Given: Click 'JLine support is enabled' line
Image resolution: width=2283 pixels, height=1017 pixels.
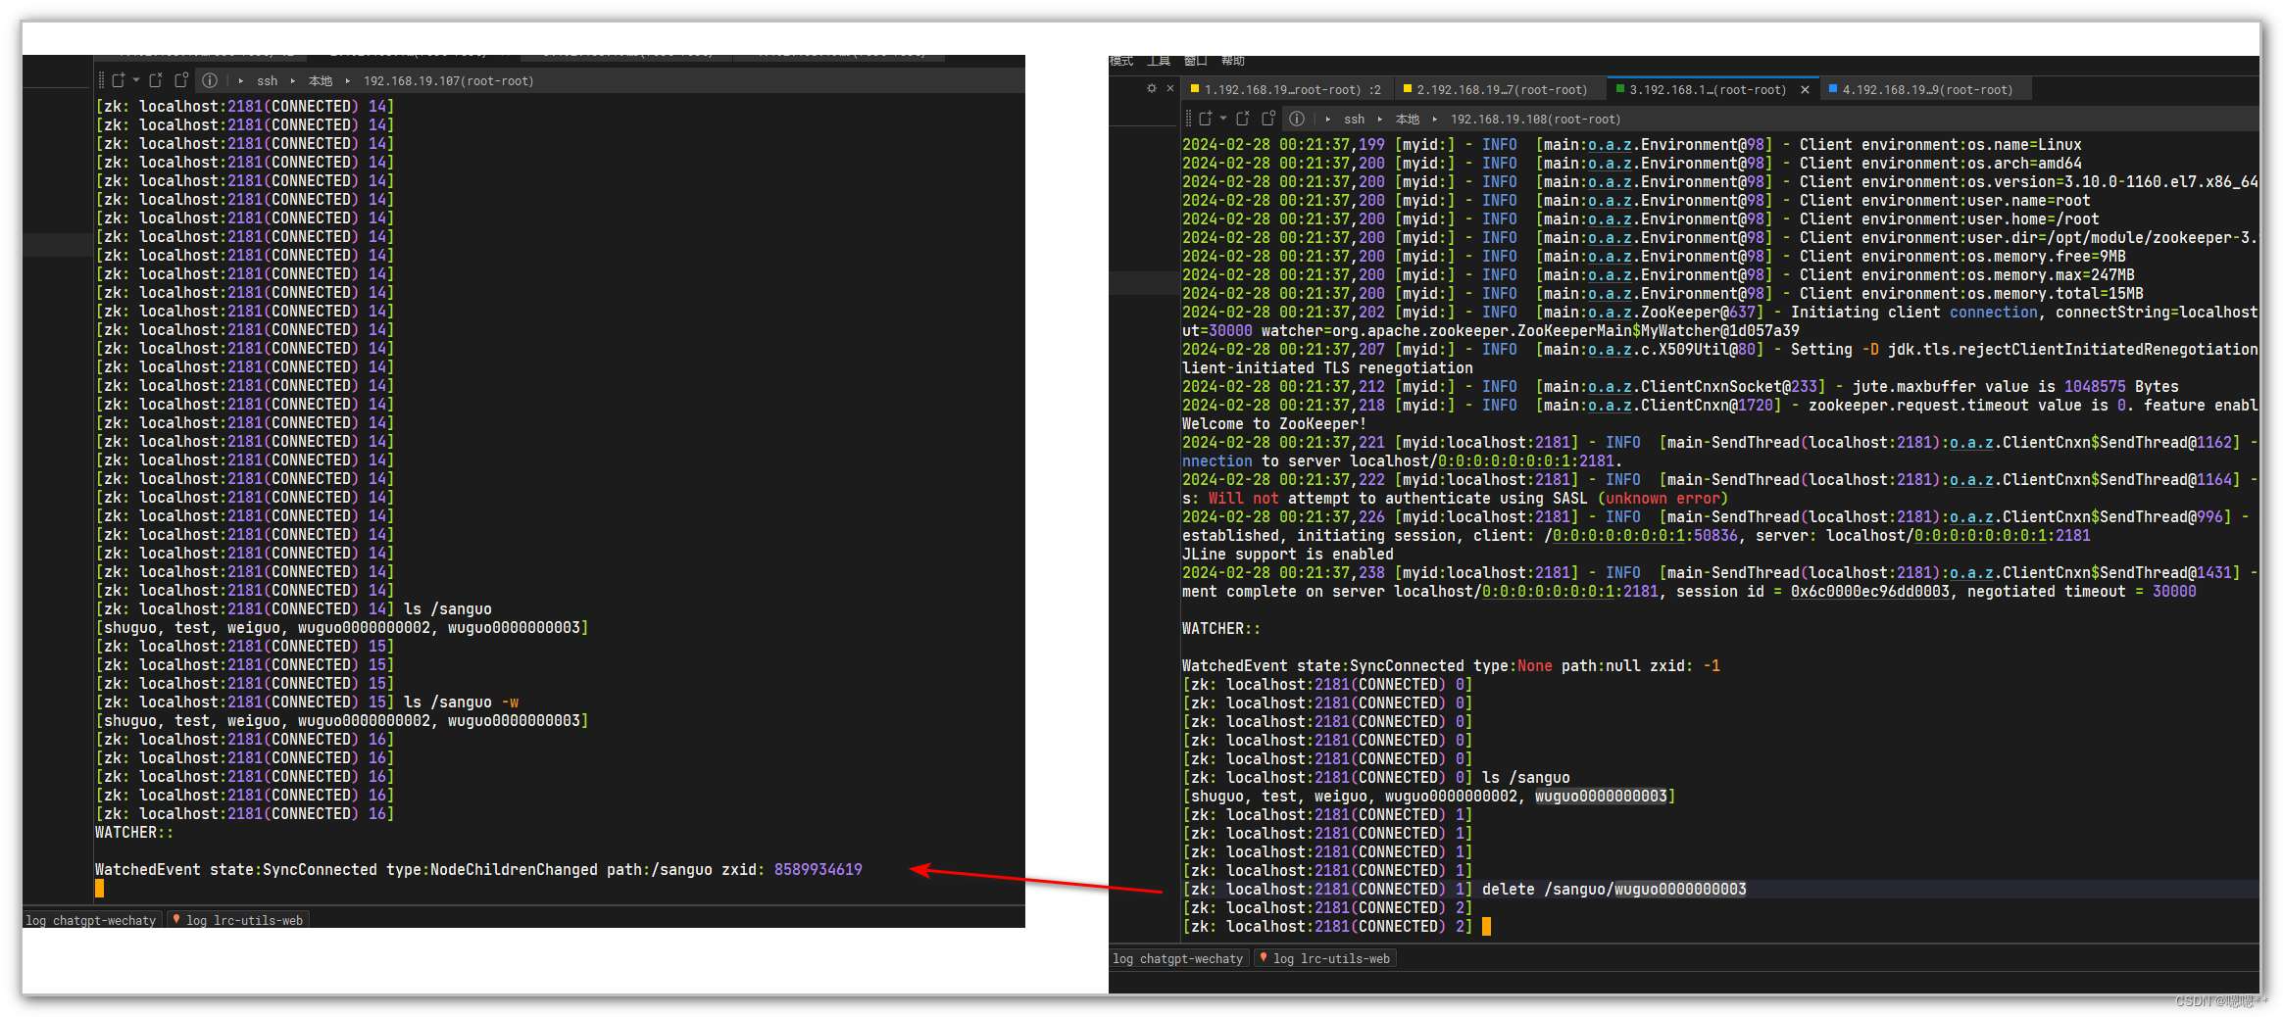Looking at the screenshot, I should coord(1287,554).
